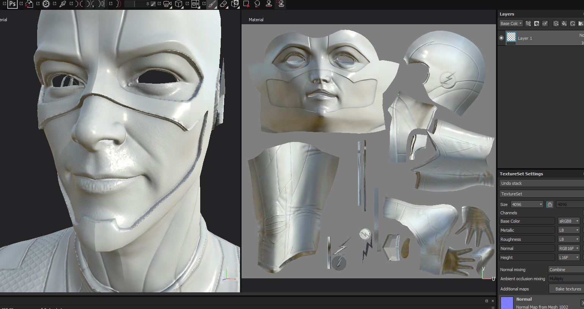
Task: Click the 3D cube view icon
Action: (179, 4)
